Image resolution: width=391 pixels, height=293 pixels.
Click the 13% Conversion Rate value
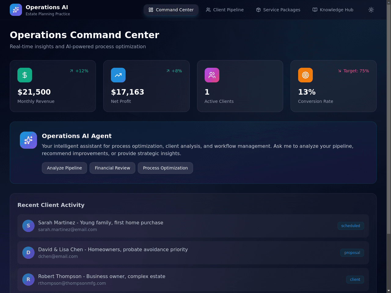307,92
